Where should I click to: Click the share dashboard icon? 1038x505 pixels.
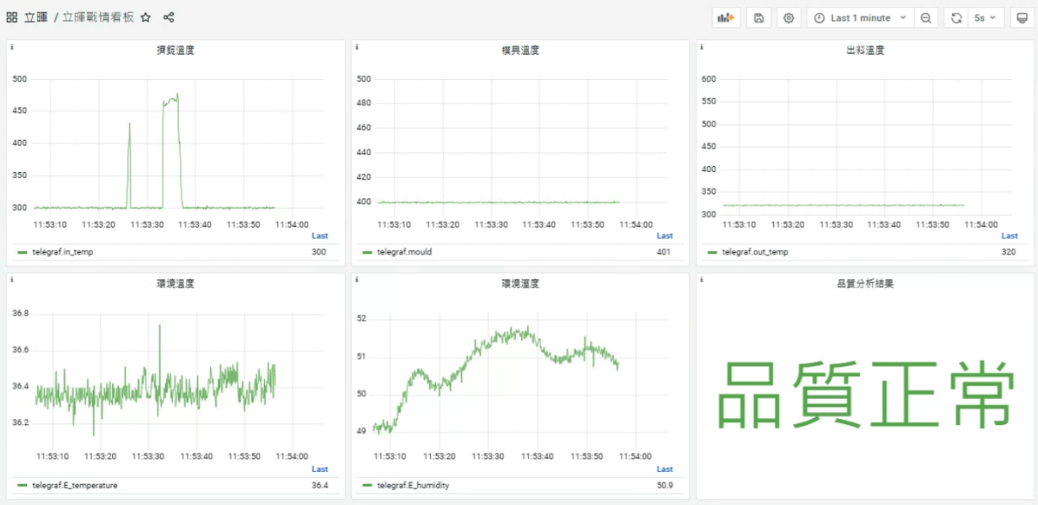169,17
